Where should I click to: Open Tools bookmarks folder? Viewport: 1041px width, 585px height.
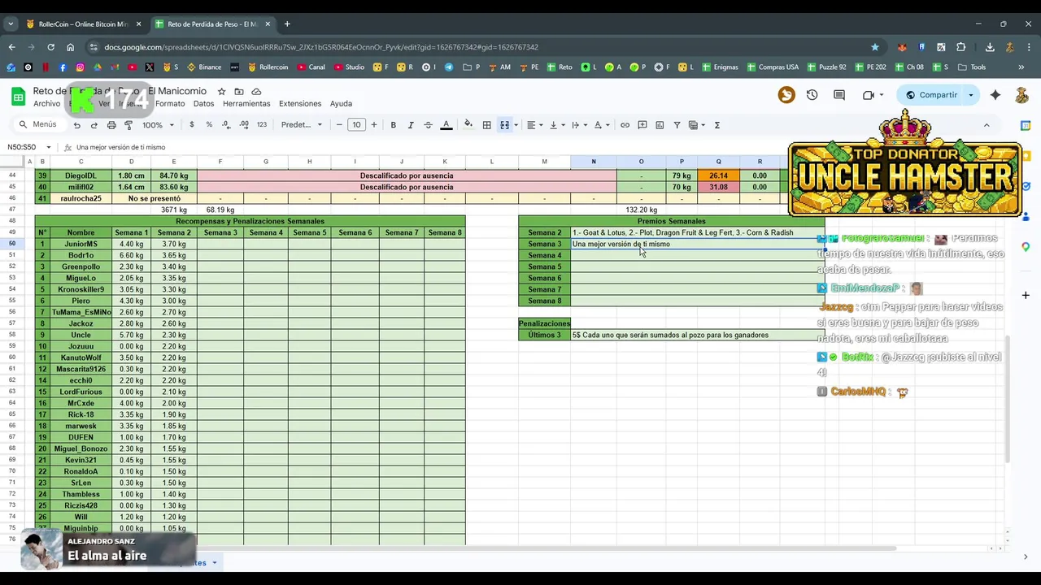click(x=972, y=67)
